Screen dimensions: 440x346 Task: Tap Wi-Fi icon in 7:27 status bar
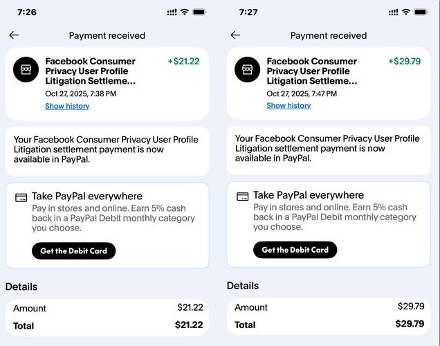point(407,12)
